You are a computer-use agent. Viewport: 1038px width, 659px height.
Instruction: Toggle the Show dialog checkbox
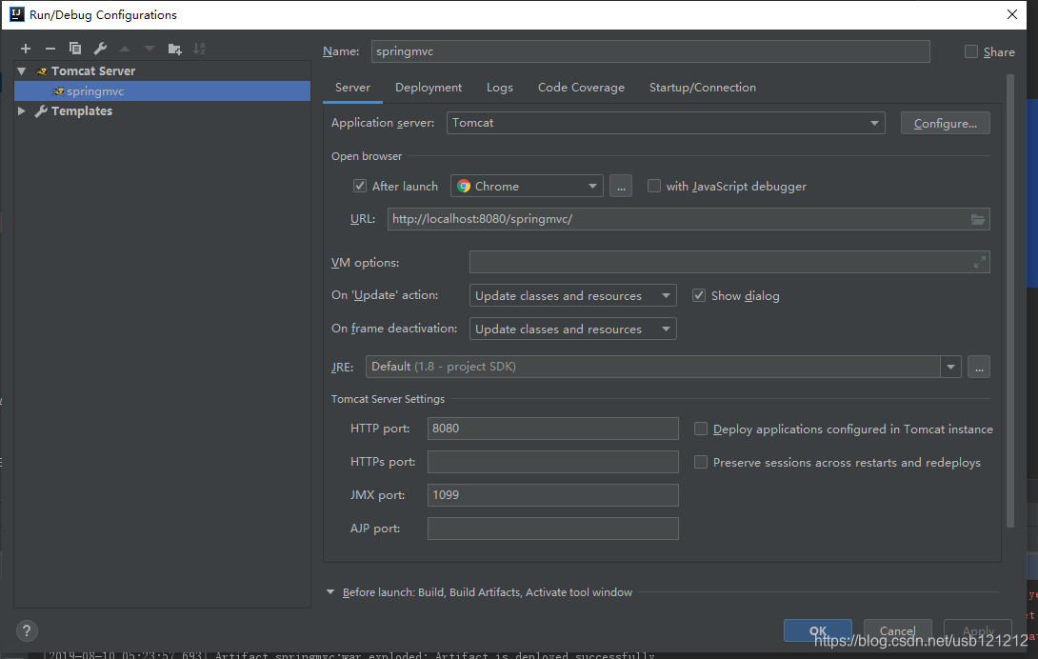coord(699,295)
